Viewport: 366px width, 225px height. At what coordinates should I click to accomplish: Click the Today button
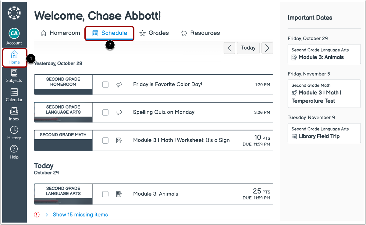248,48
